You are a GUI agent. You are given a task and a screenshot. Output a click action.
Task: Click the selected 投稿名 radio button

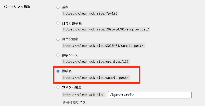[x=58, y=71]
